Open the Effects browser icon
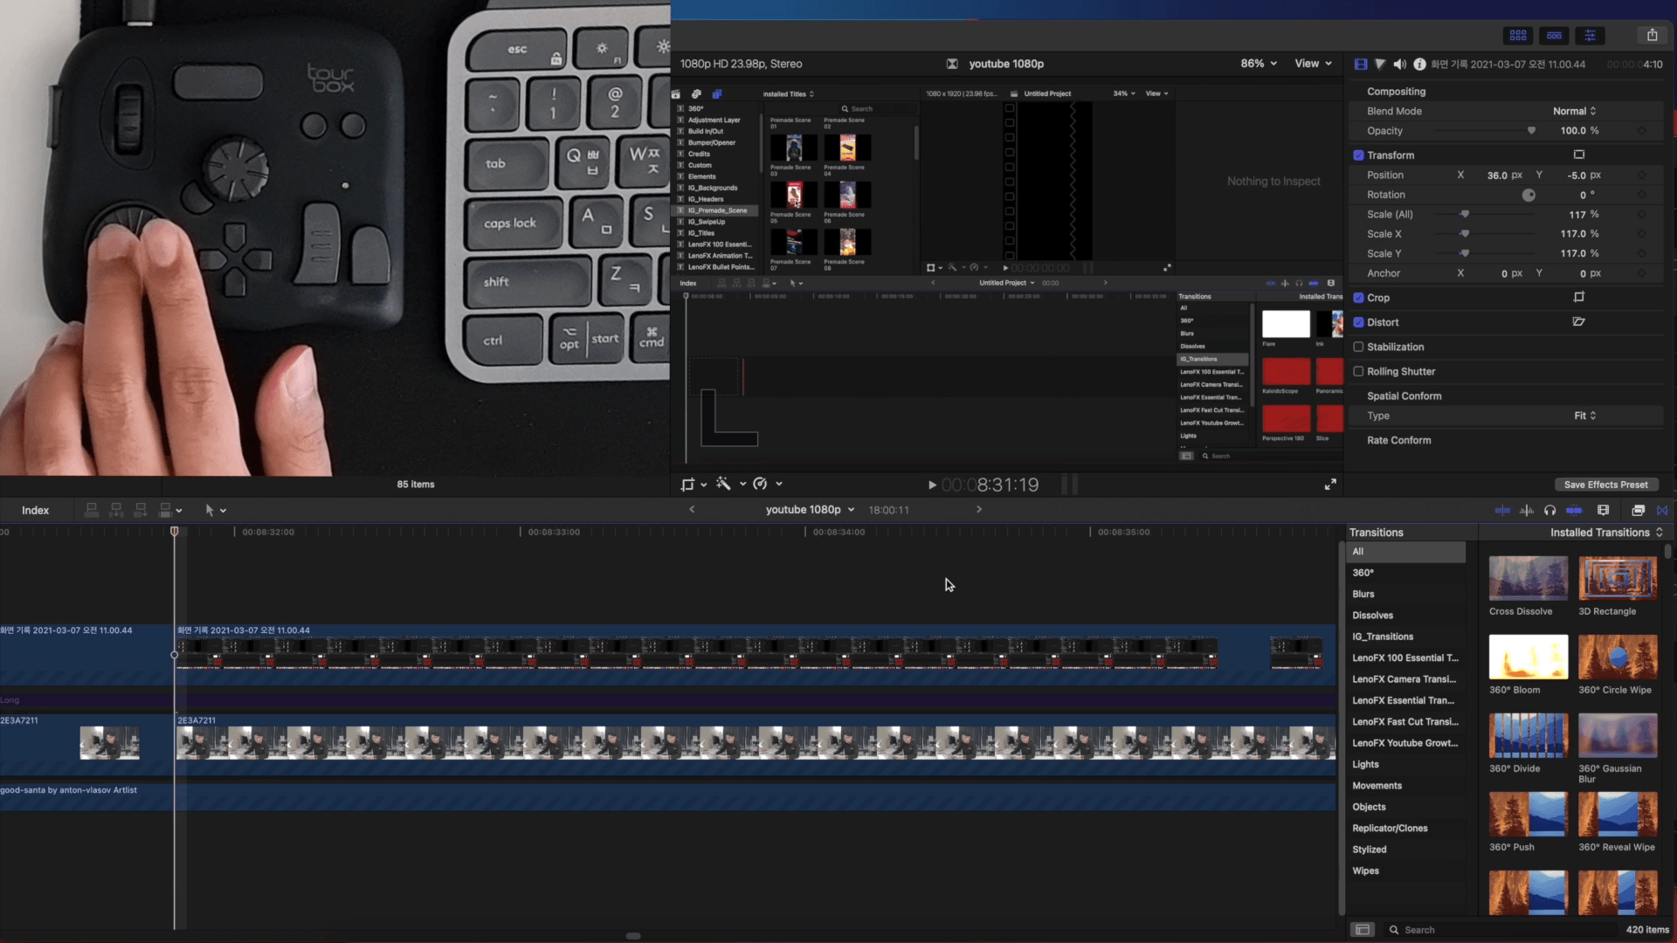Image resolution: width=1677 pixels, height=943 pixels. 1638,510
